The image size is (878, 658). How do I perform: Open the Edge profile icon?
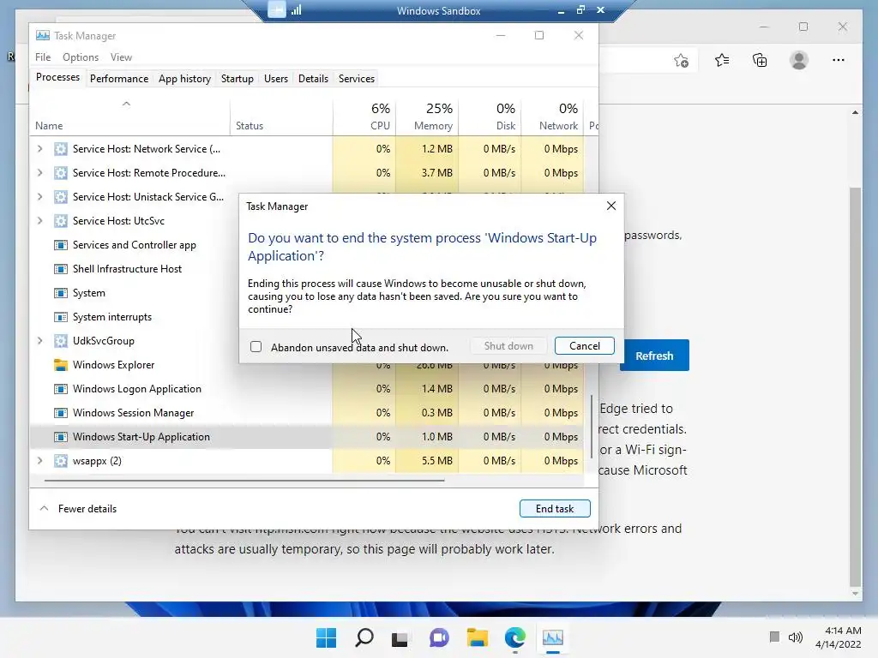click(799, 60)
